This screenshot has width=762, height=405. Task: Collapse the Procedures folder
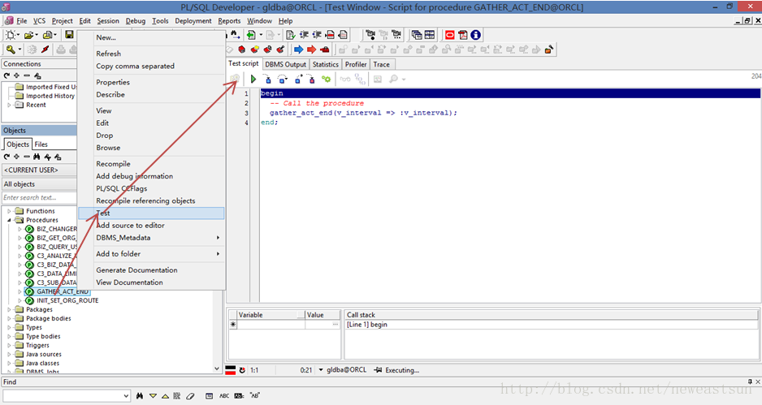tap(9, 220)
